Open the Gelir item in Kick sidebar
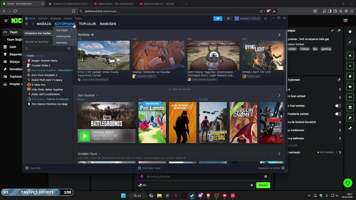Image resolution: width=356 pixels, height=200 pixels. (13, 47)
